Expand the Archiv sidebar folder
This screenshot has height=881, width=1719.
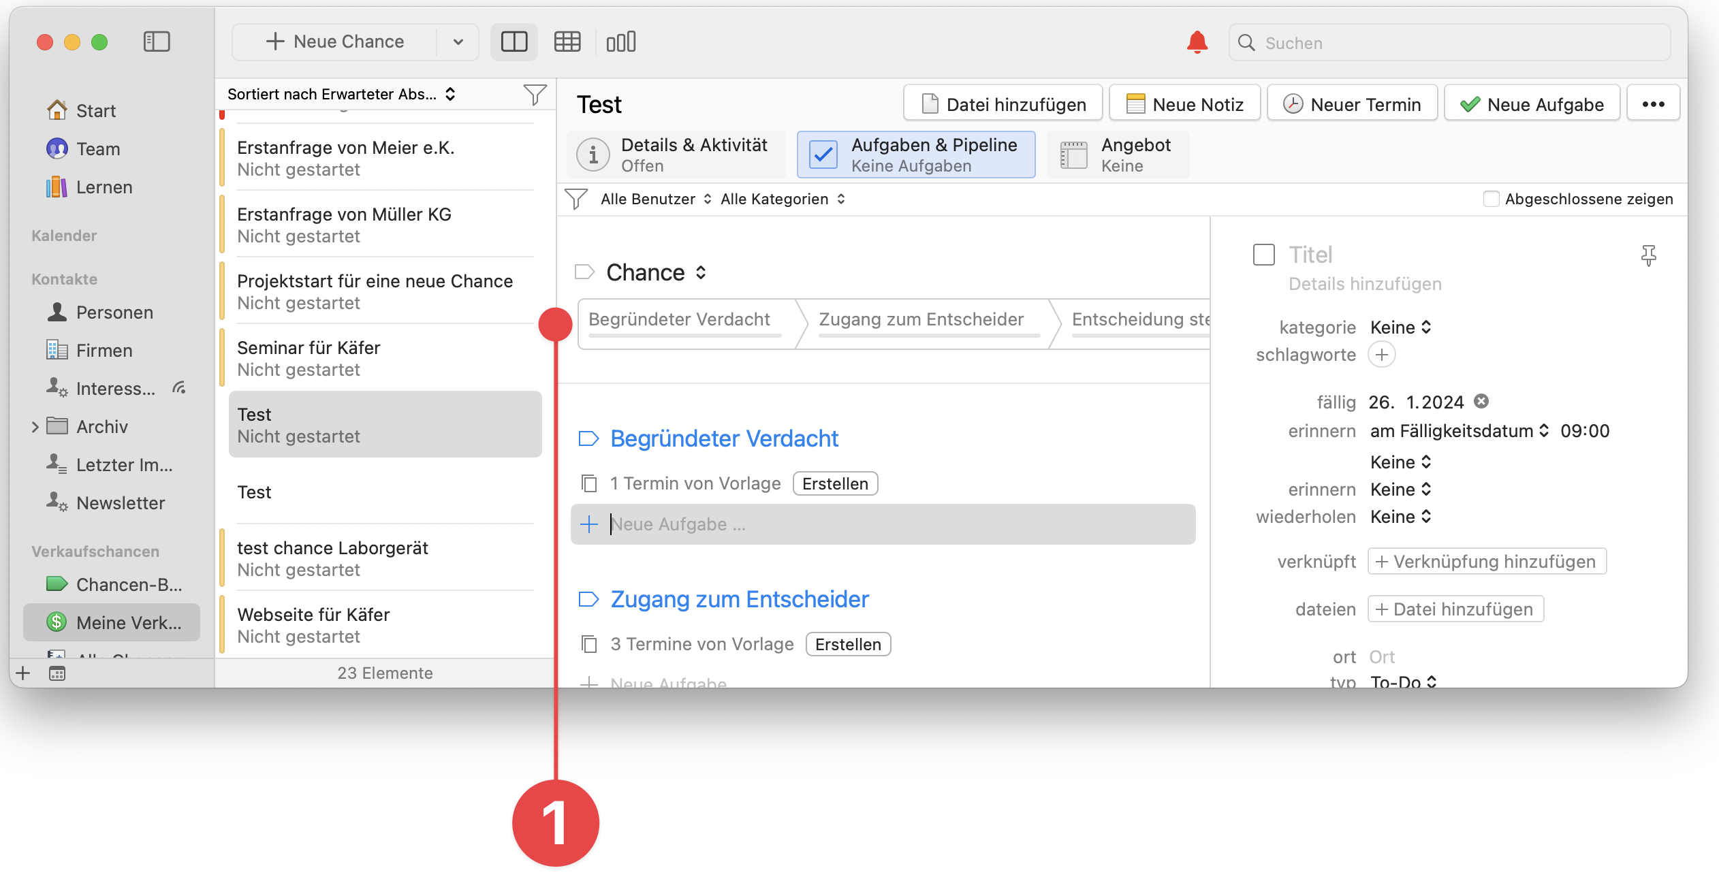pos(35,427)
